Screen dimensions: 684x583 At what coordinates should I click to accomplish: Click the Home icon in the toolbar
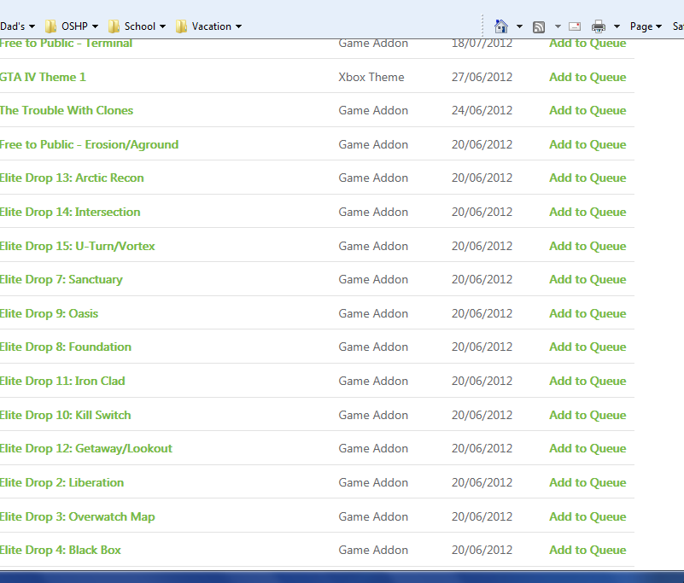(500, 26)
